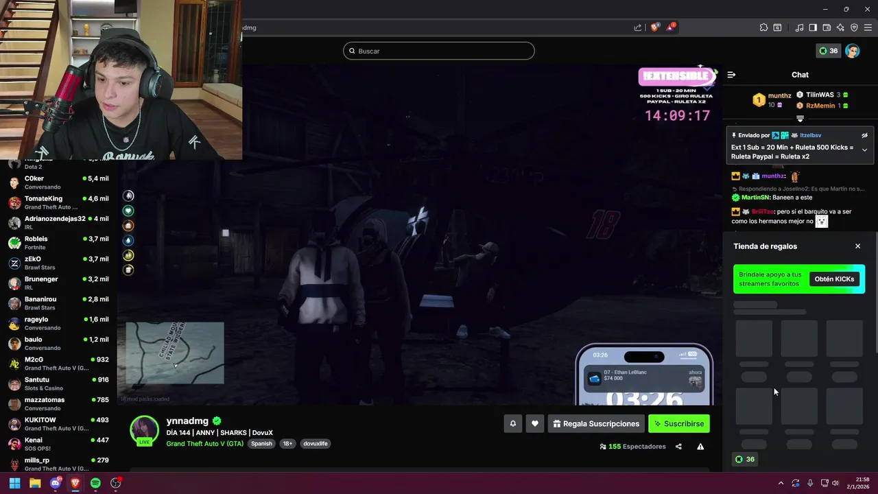This screenshot has height=494, width=878.
Task: Close the Tienda de regalos panel
Action: [857, 246]
